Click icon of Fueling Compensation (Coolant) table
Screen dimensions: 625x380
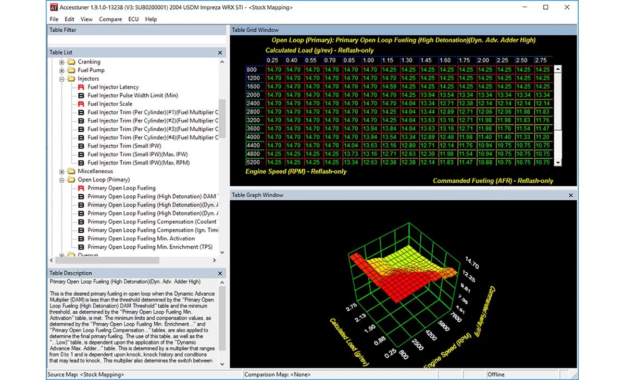click(x=81, y=222)
